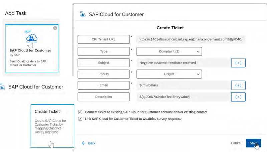The image size is (267, 160).
Task: Click the SAP Cloud for Customer icon in the dialog header
Action: tap(83, 14)
